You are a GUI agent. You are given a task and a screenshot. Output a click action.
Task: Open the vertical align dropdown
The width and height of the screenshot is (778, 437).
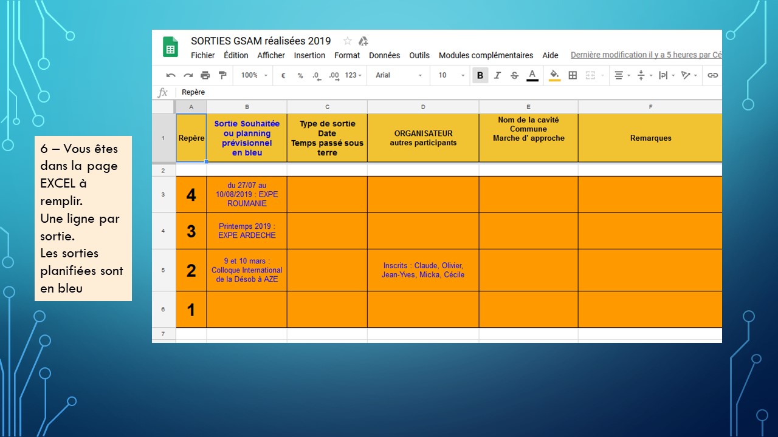point(644,75)
